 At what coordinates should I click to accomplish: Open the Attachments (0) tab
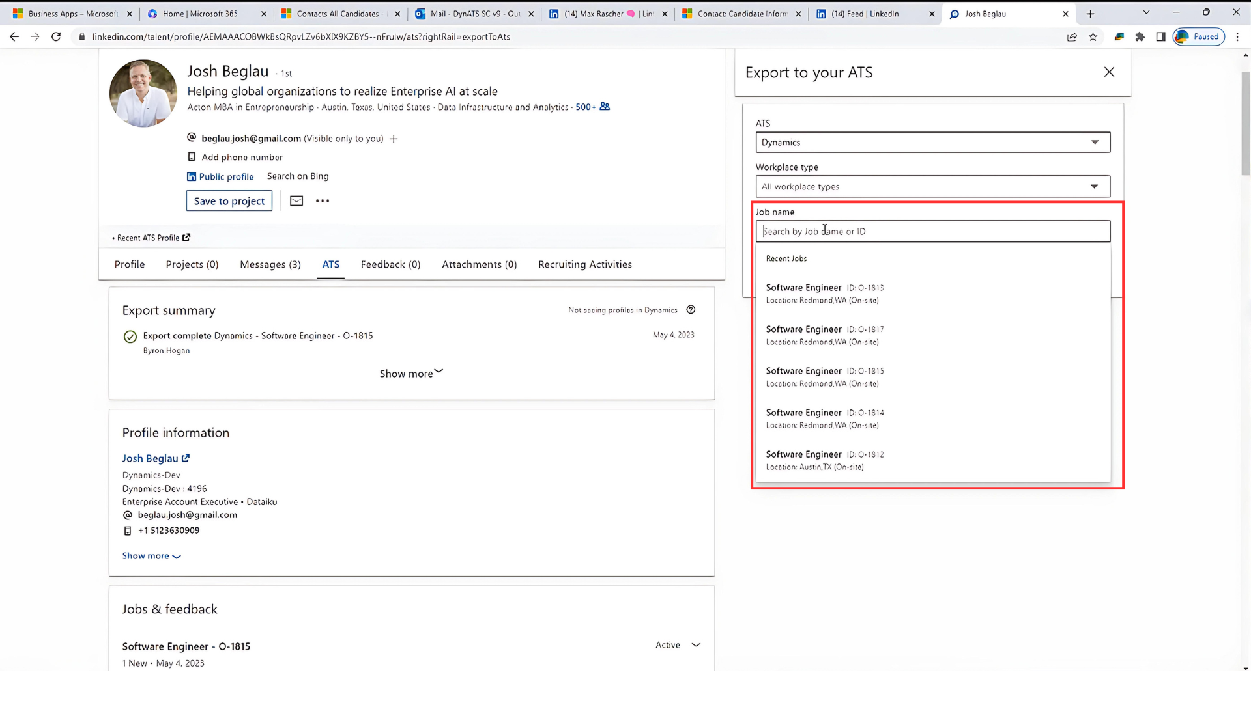480,264
